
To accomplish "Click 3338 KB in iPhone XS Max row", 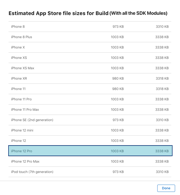I will tap(162, 68).
